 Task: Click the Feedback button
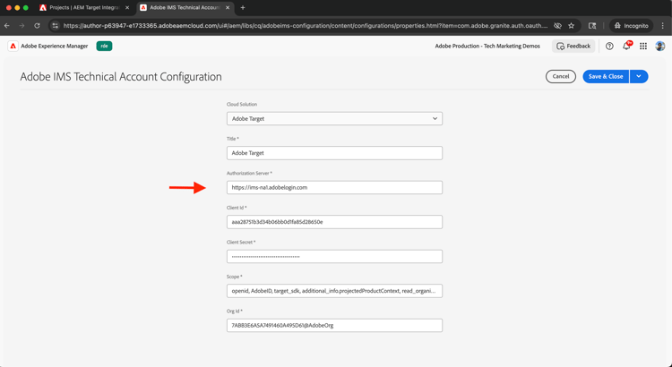click(573, 46)
